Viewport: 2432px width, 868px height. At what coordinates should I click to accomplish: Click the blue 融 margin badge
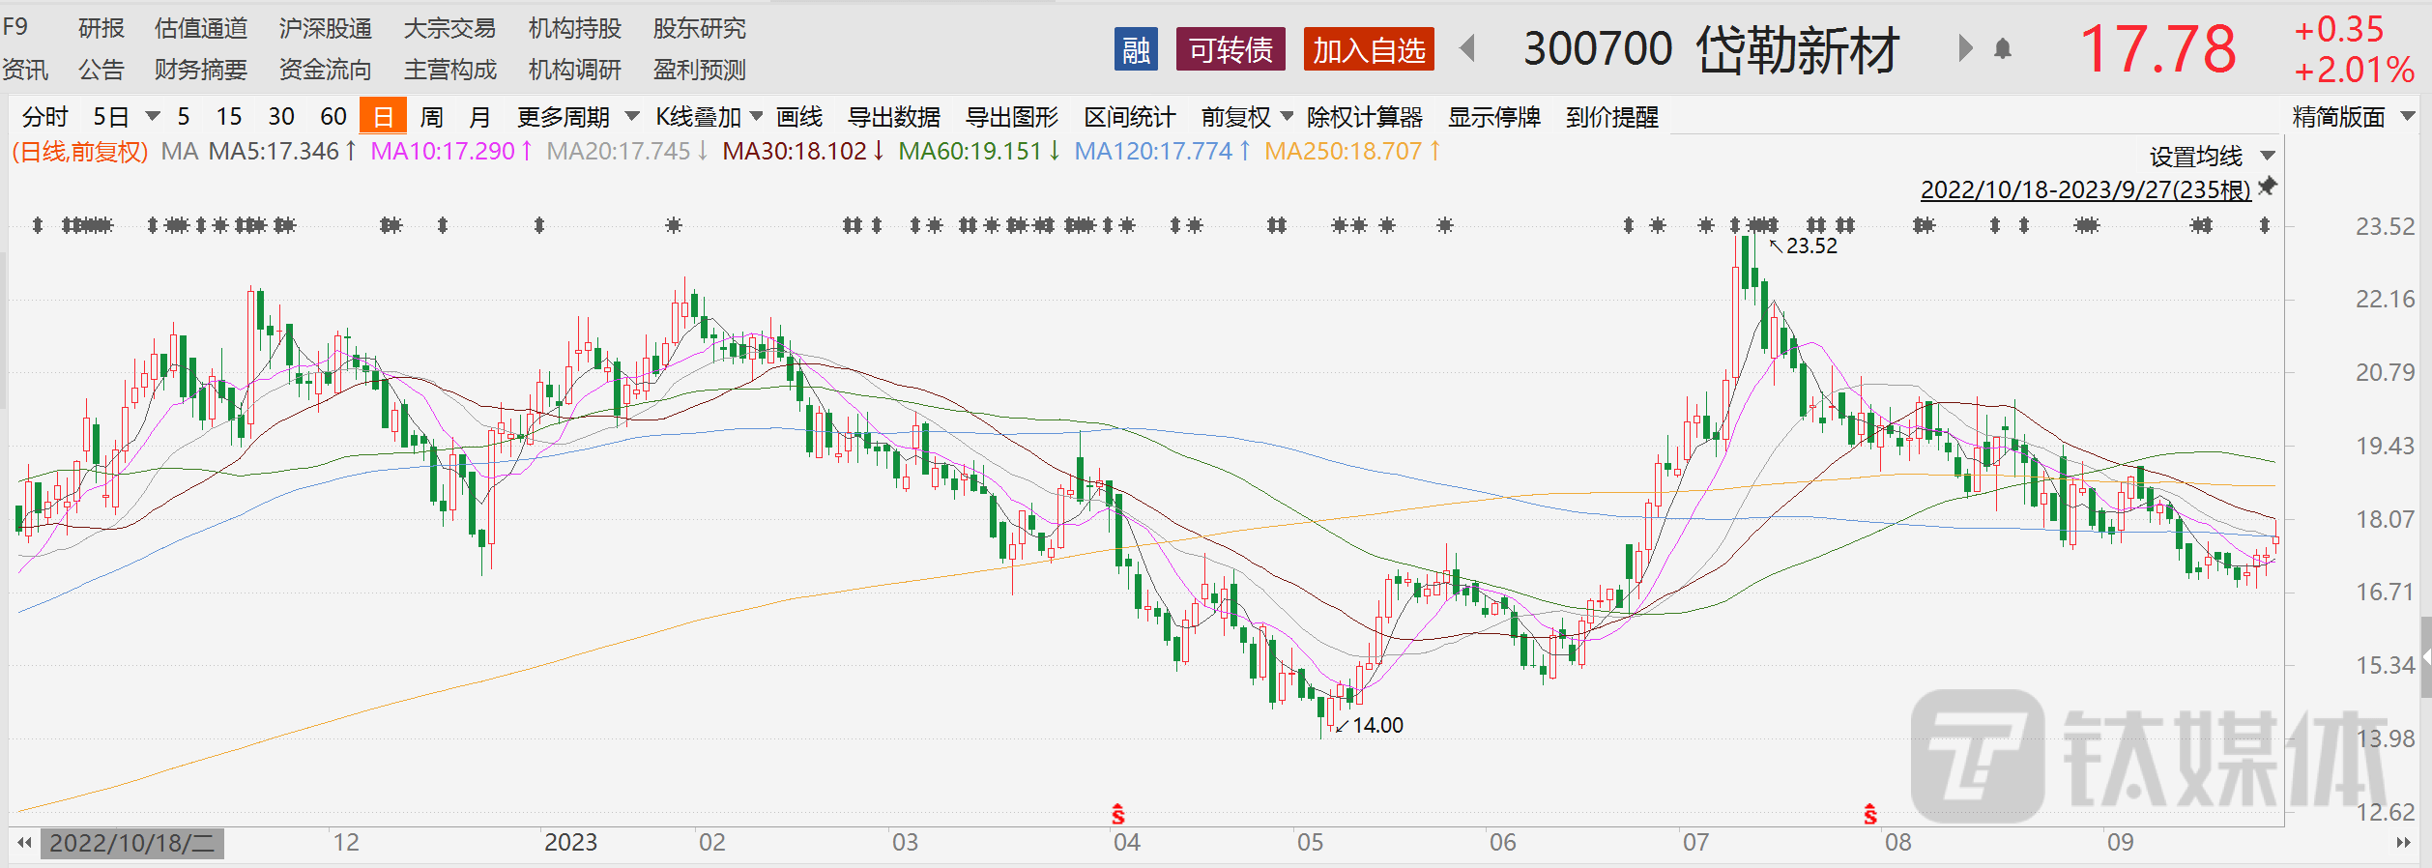click(1136, 49)
